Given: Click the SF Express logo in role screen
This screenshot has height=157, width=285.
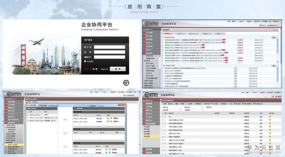Looking at the screenshot, I should [151, 95].
